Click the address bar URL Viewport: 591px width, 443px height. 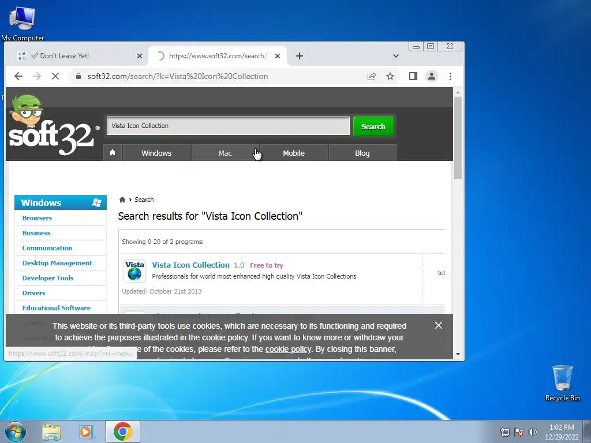click(178, 77)
